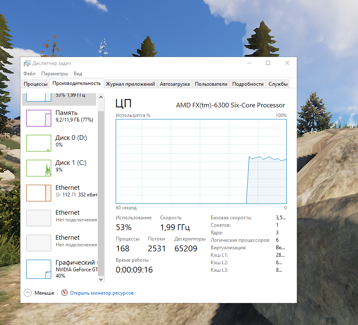Select the Disk 1 (C:) graph thumbnail

click(x=39, y=168)
